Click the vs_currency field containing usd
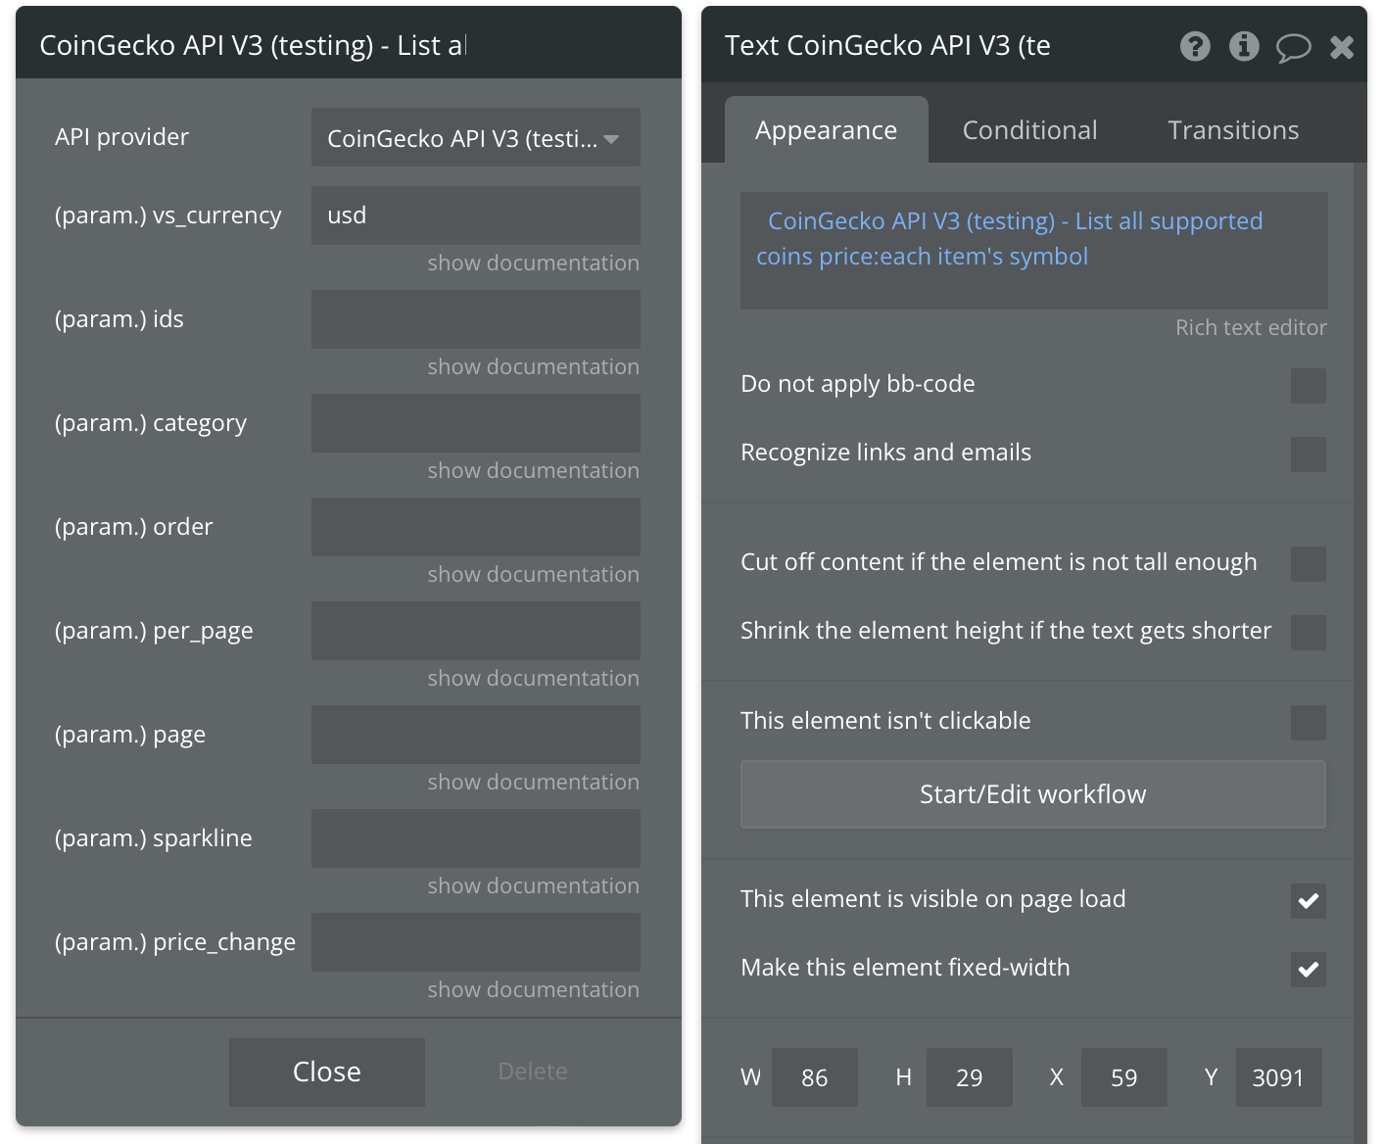The image size is (1383, 1144). coord(476,215)
